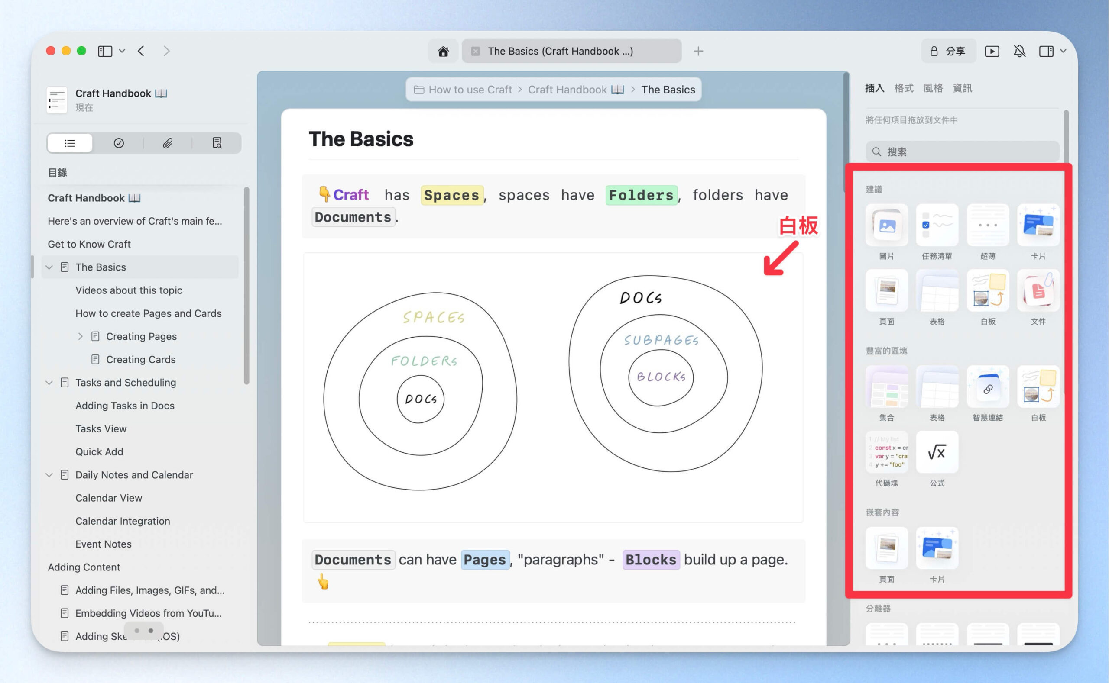This screenshot has height=683, width=1109.
Task: Expand Creating Pages in the outline
Action: tap(80, 336)
